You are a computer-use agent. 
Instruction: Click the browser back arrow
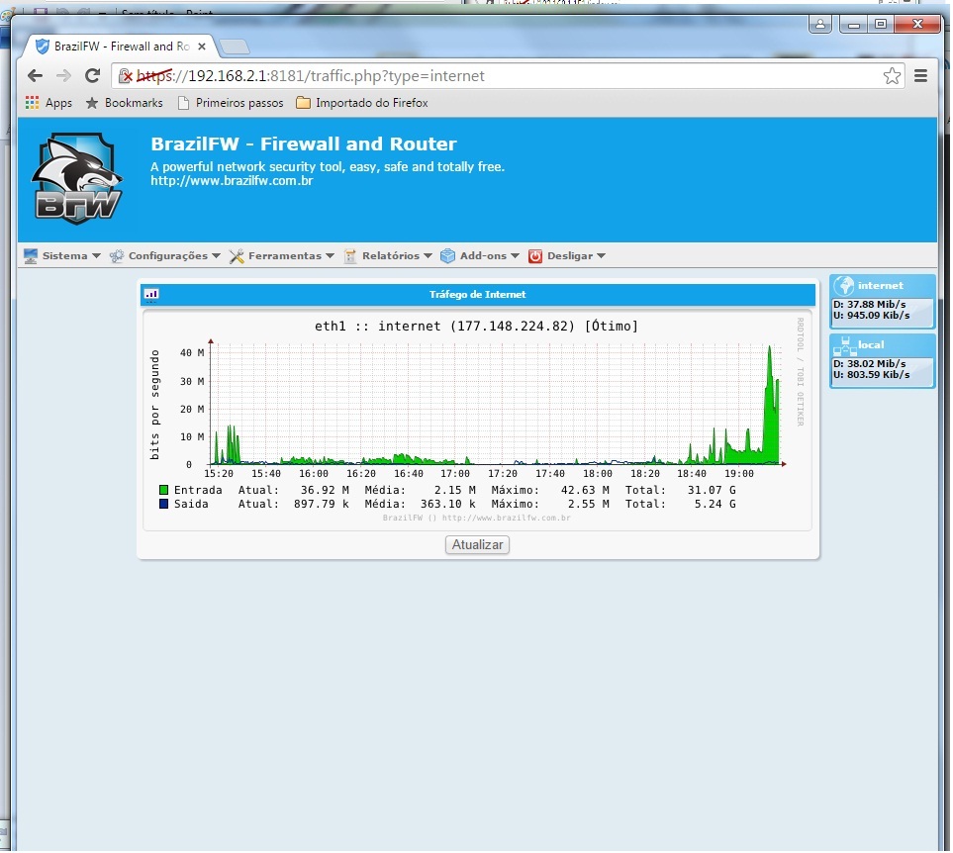click(36, 76)
